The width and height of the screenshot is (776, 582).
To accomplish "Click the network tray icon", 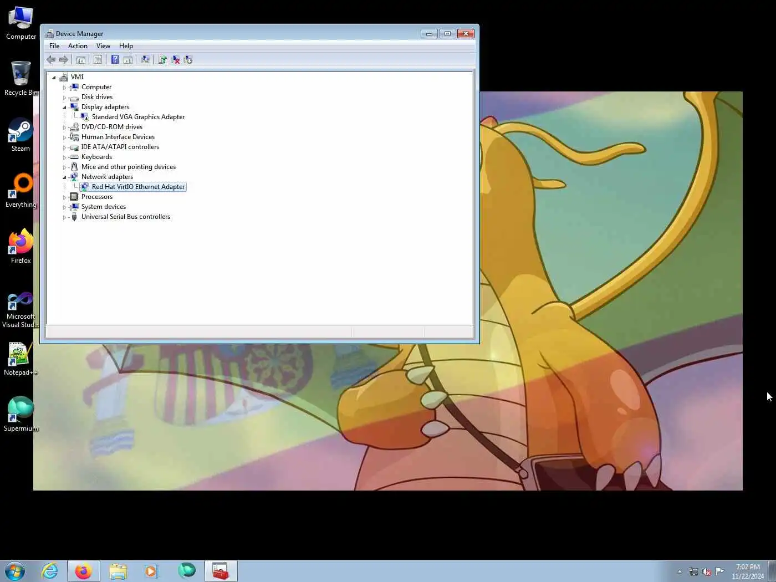I will tap(693, 571).
